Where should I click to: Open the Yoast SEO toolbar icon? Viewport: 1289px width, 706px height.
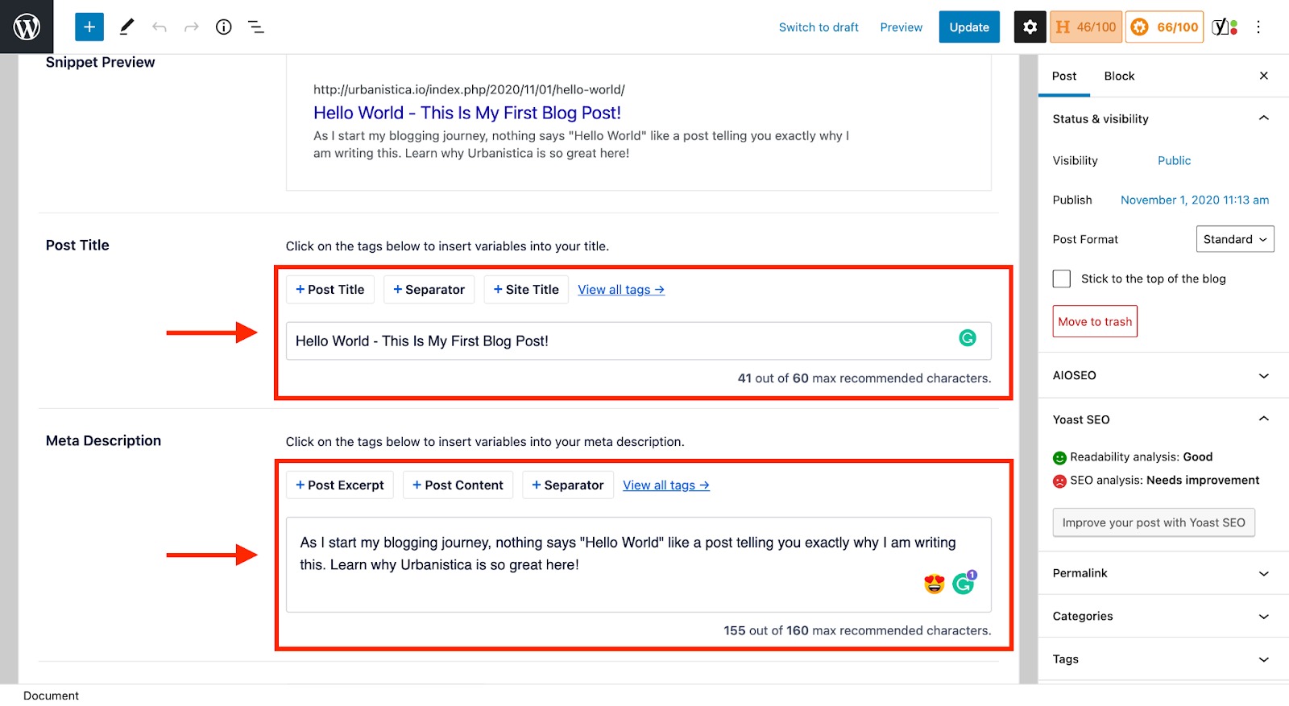1224,27
